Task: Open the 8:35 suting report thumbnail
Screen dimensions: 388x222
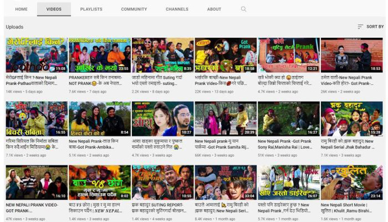Action: (162, 55)
